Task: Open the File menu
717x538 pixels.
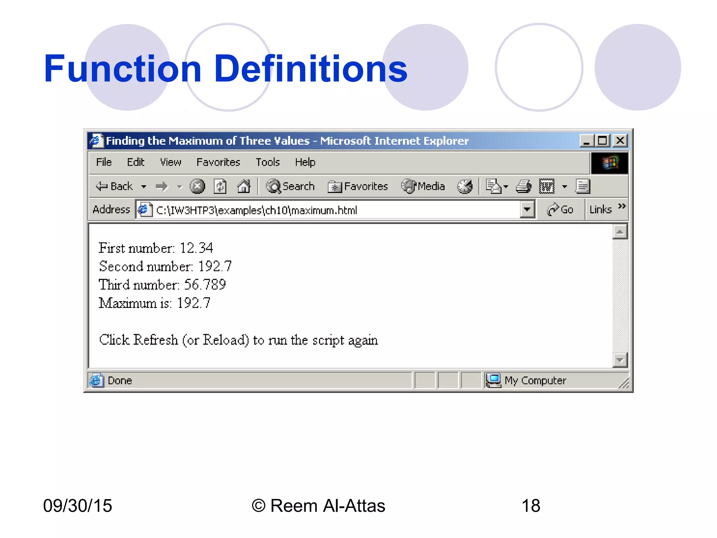Action: coord(104,162)
